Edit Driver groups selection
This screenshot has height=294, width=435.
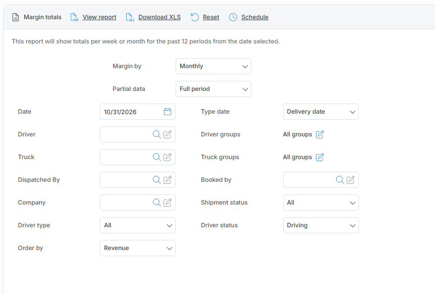(320, 134)
